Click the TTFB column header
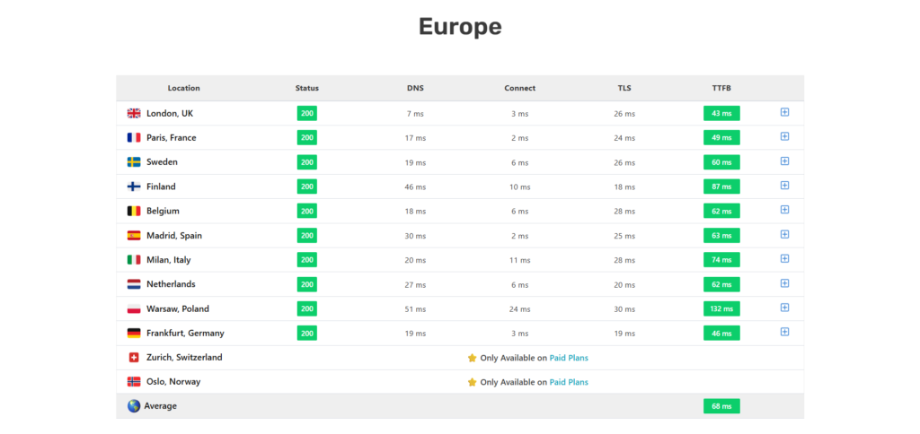The width and height of the screenshot is (920, 434). (x=721, y=88)
